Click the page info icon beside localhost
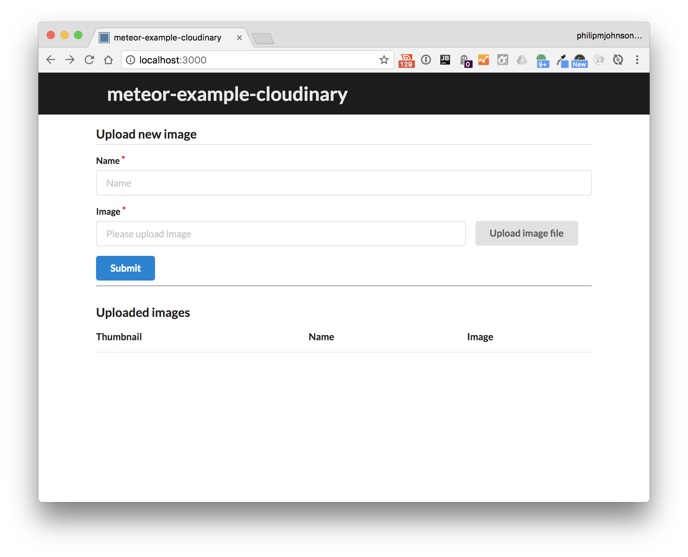The image size is (688, 557). 130,60
